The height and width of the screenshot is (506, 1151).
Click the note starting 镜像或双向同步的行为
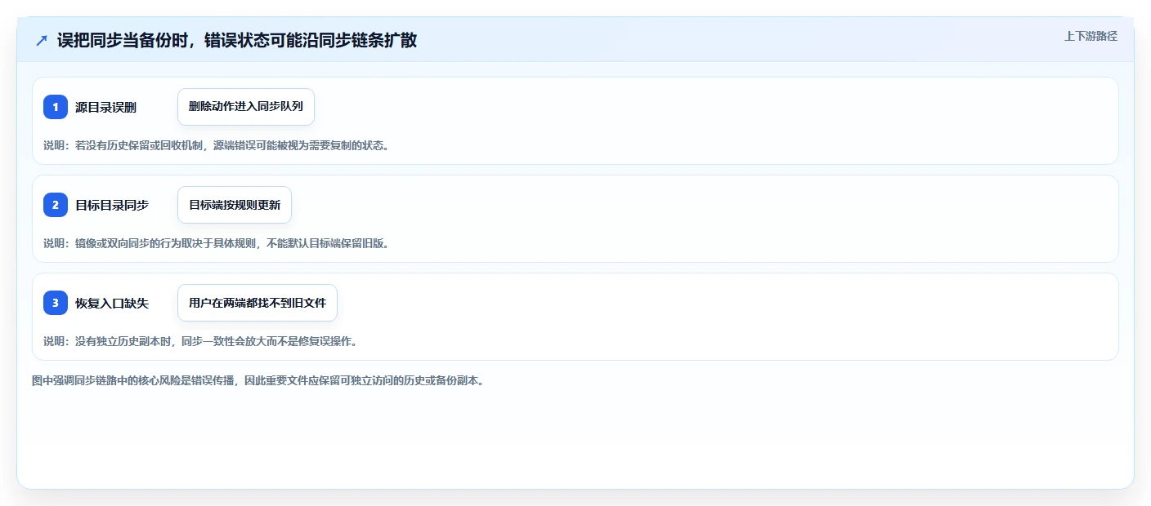coord(217,243)
